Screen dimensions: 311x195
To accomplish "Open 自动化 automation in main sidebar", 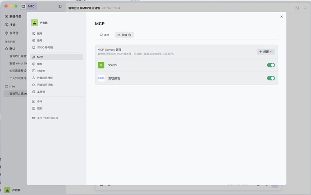I will click(12, 33).
